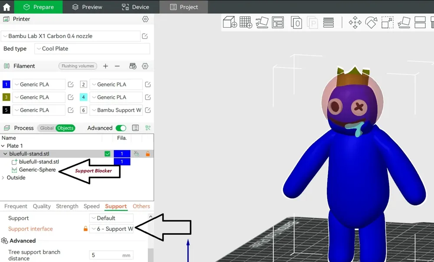Select the Move tool in toolbar
The width and height of the screenshot is (434, 262).
tap(355, 23)
